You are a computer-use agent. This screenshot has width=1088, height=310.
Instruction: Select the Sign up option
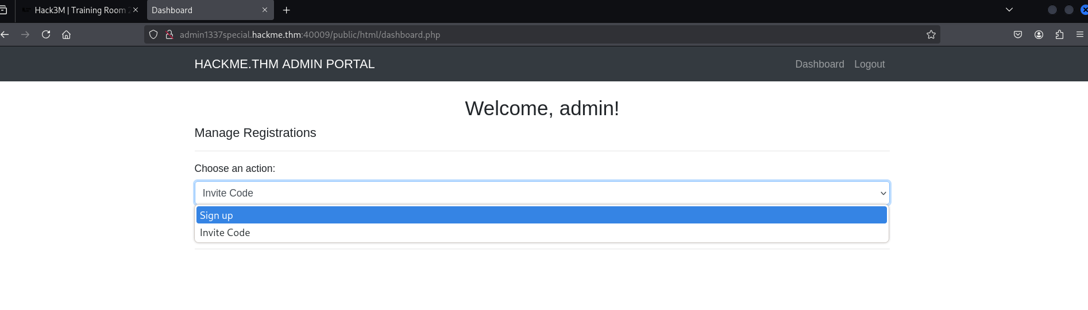[541, 215]
